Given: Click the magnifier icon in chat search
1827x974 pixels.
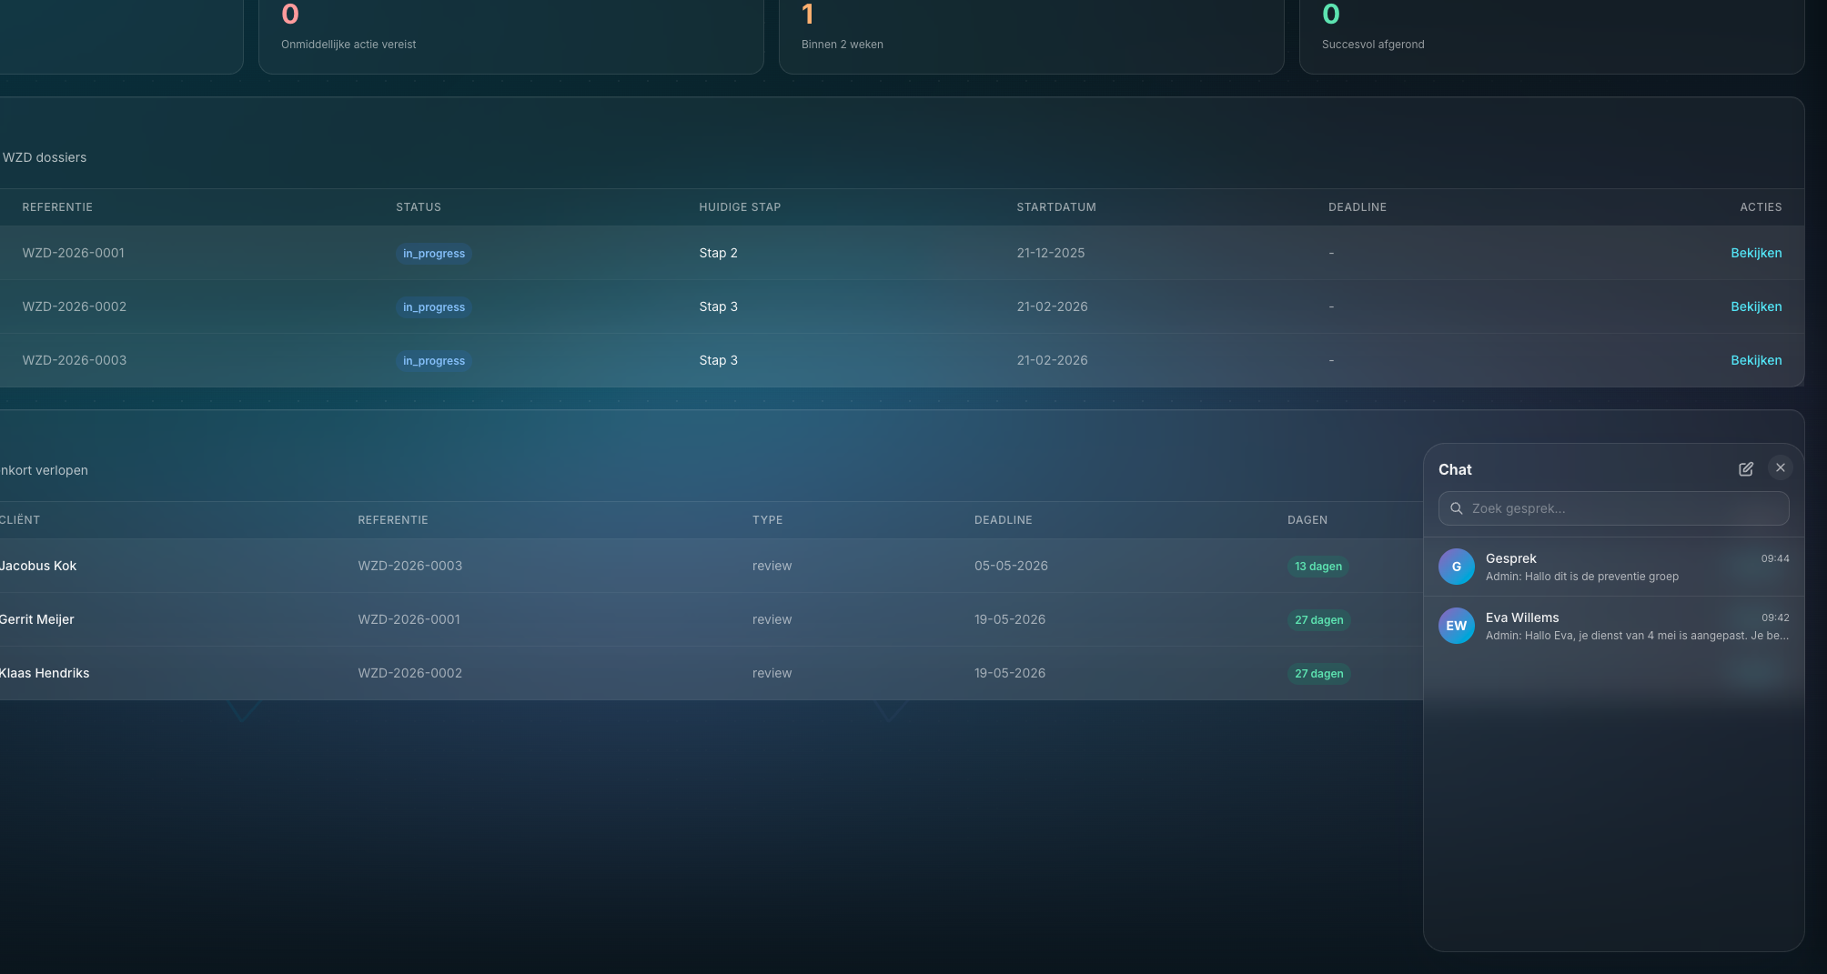Looking at the screenshot, I should 1456,508.
